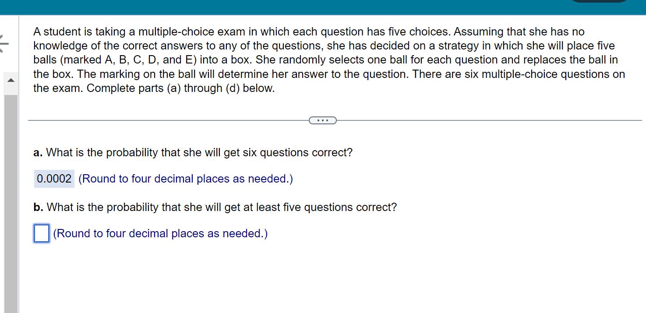Select the text of question part a
Image resolution: width=646 pixels, height=313 pixels.
click(193, 152)
